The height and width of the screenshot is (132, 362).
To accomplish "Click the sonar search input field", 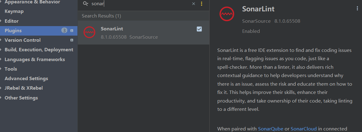I will click(141, 4).
